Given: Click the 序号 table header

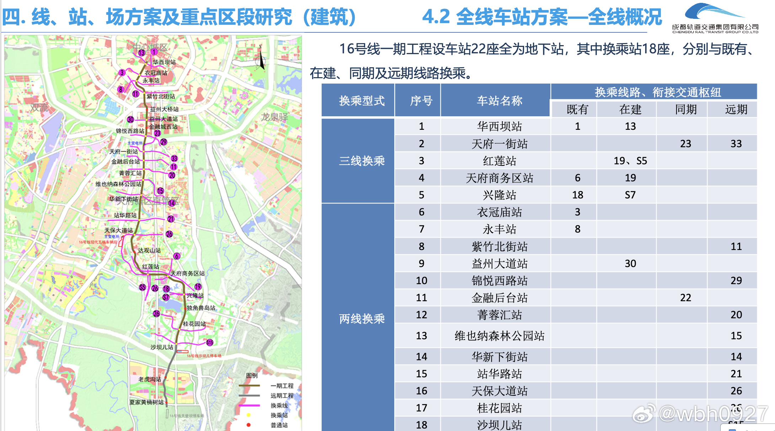Looking at the screenshot, I should [x=418, y=101].
